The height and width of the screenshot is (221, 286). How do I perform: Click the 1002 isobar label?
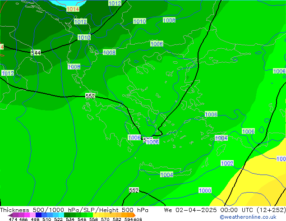coord(227,163)
